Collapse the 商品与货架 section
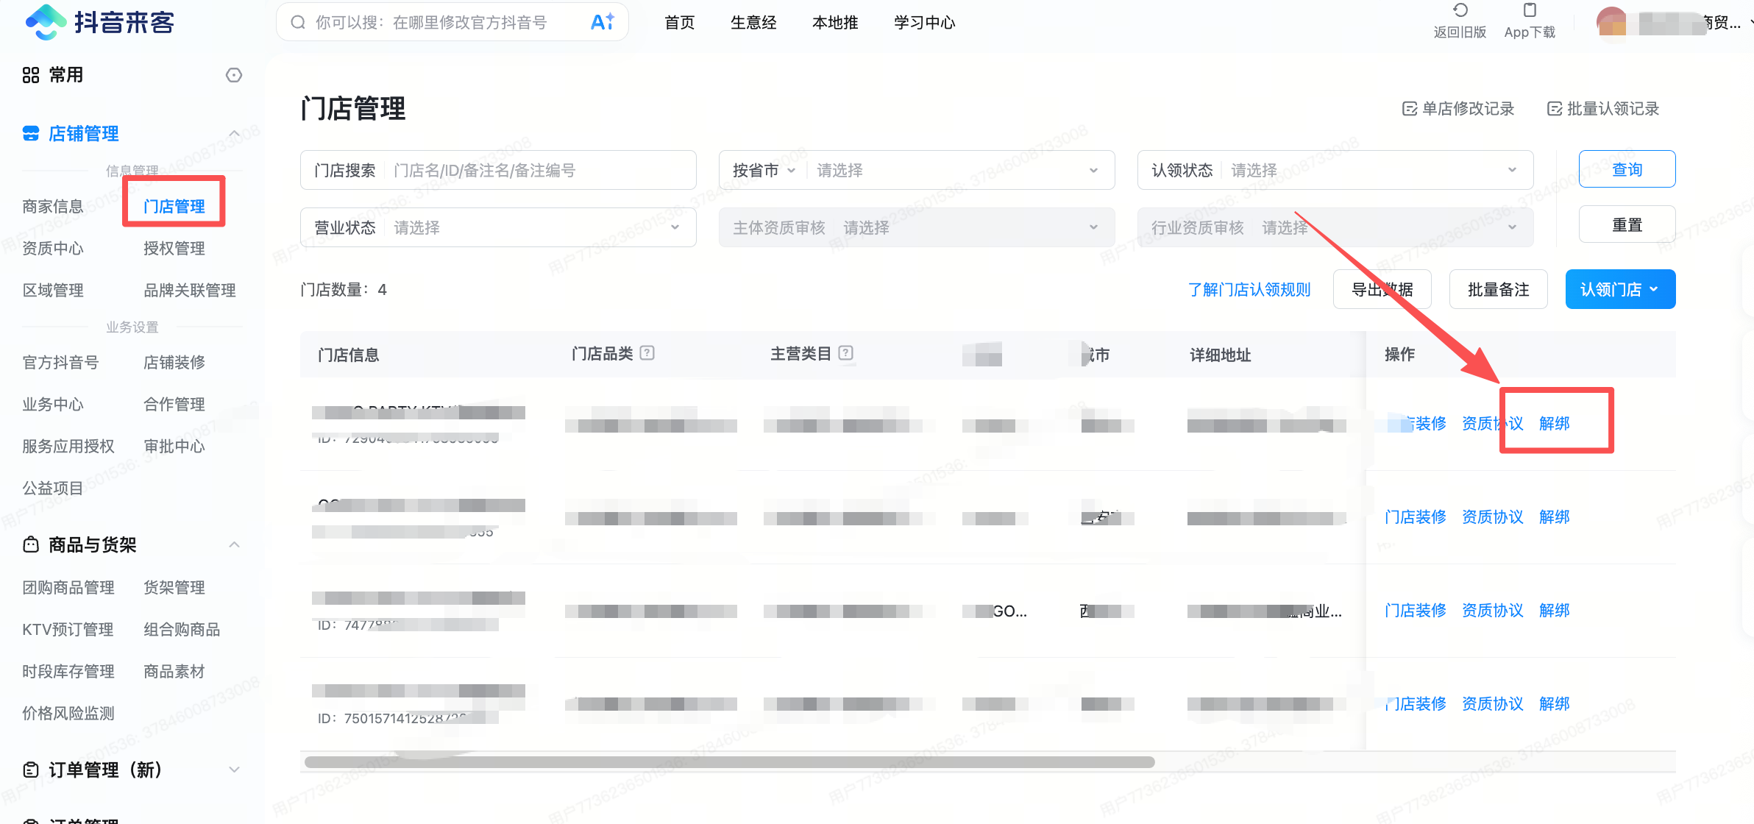This screenshot has width=1754, height=824. pos(234,544)
